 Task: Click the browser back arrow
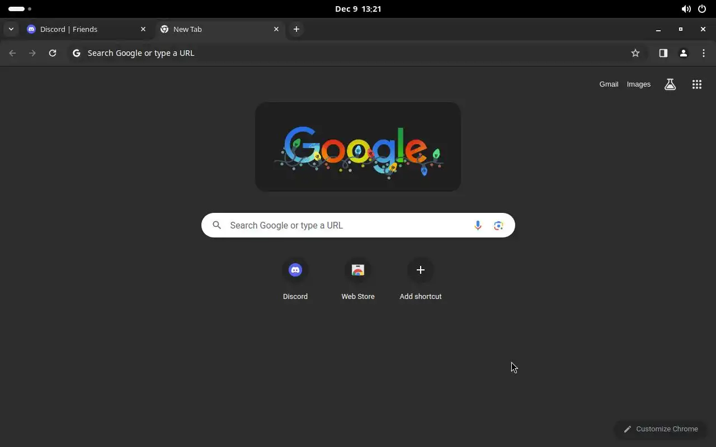(12, 53)
